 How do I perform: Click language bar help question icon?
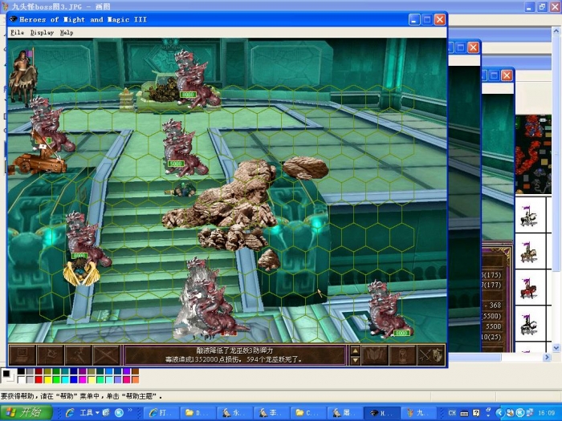[x=476, y=413]
